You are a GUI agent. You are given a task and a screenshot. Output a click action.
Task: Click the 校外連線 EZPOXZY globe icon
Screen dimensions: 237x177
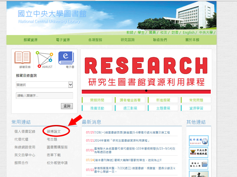(x=198, y=141)
